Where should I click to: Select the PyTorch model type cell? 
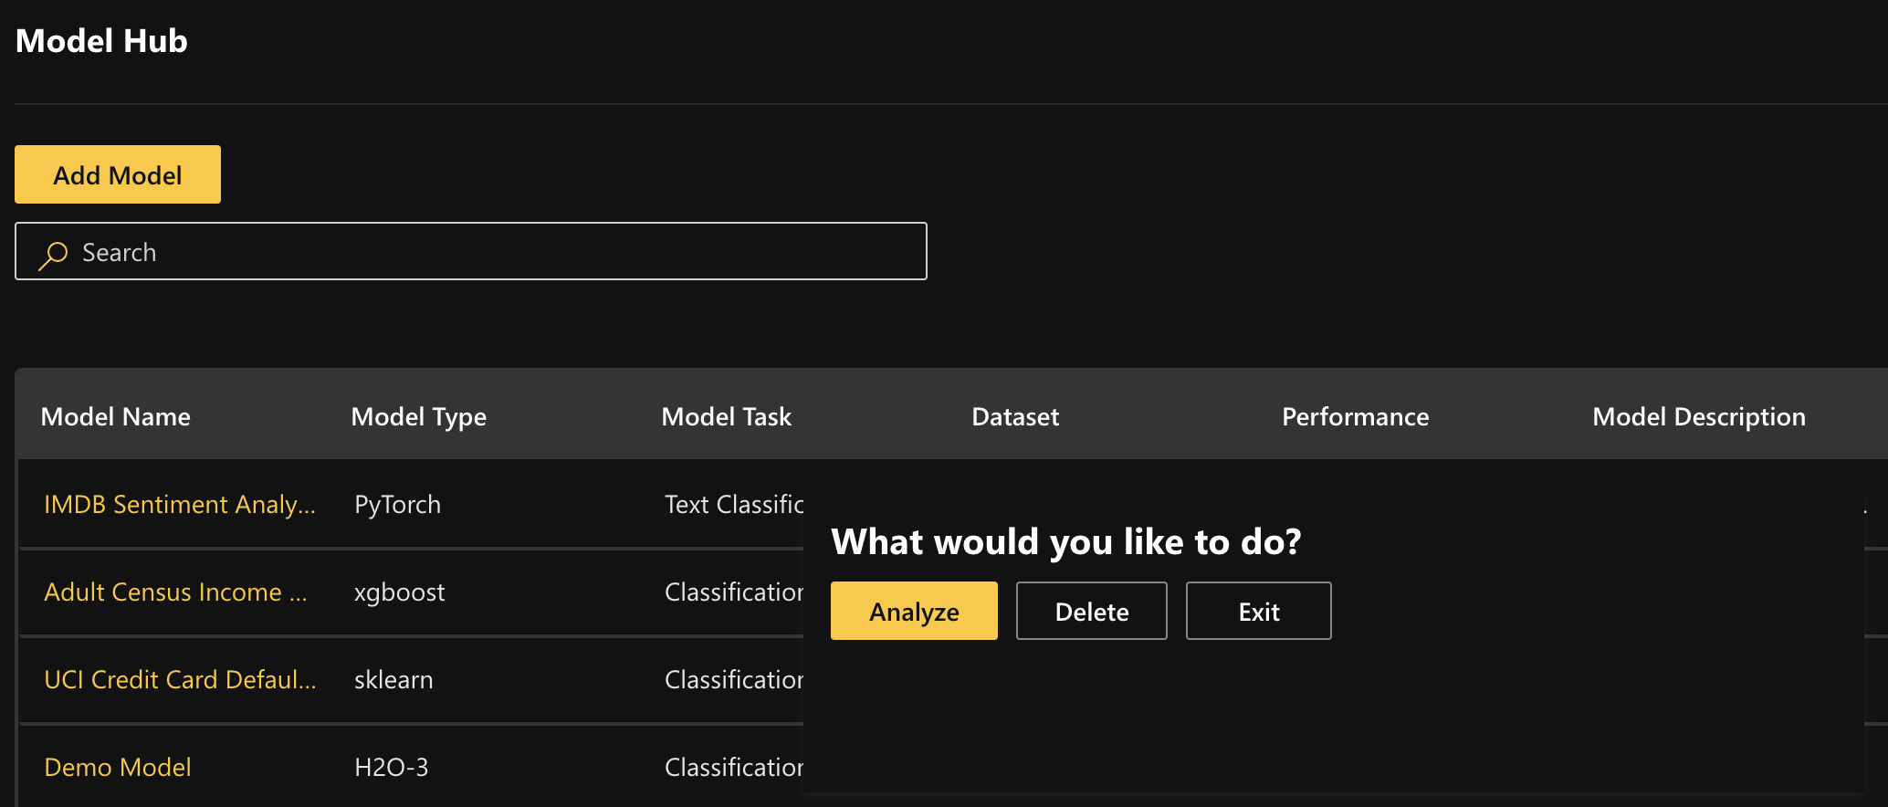[398, 505]
